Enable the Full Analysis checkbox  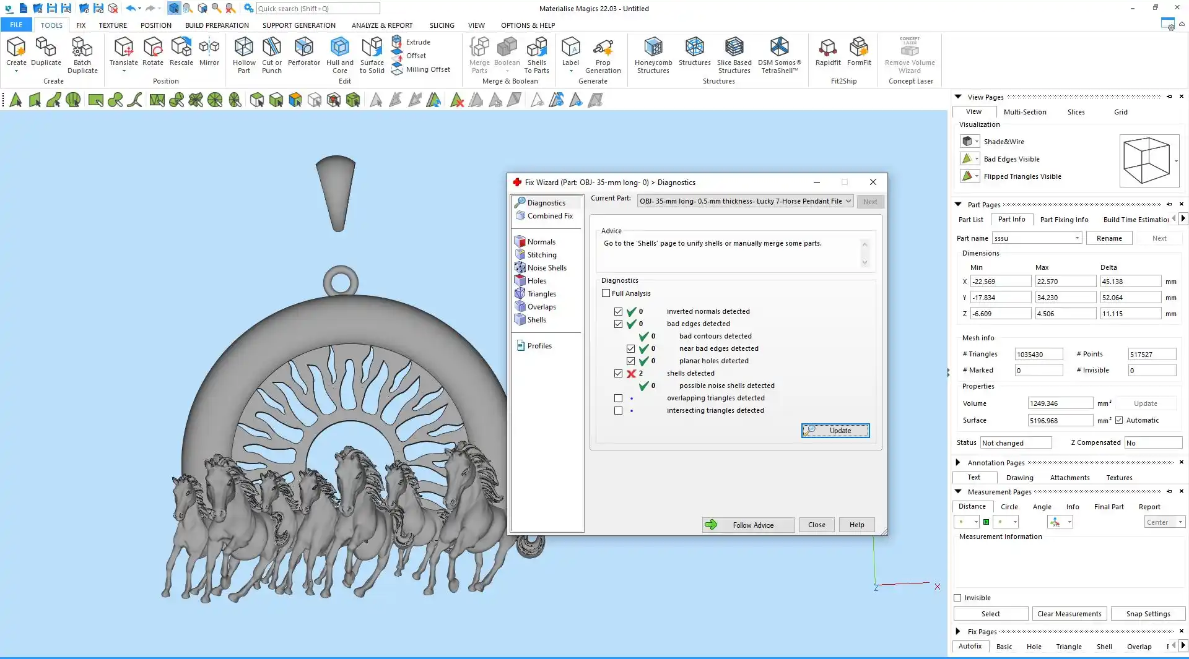tap(606, 293)
